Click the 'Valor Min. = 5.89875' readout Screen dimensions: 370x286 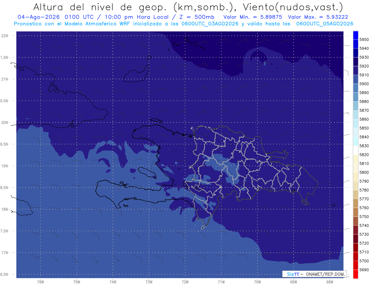pyautogui.click(x=253, y=17)
